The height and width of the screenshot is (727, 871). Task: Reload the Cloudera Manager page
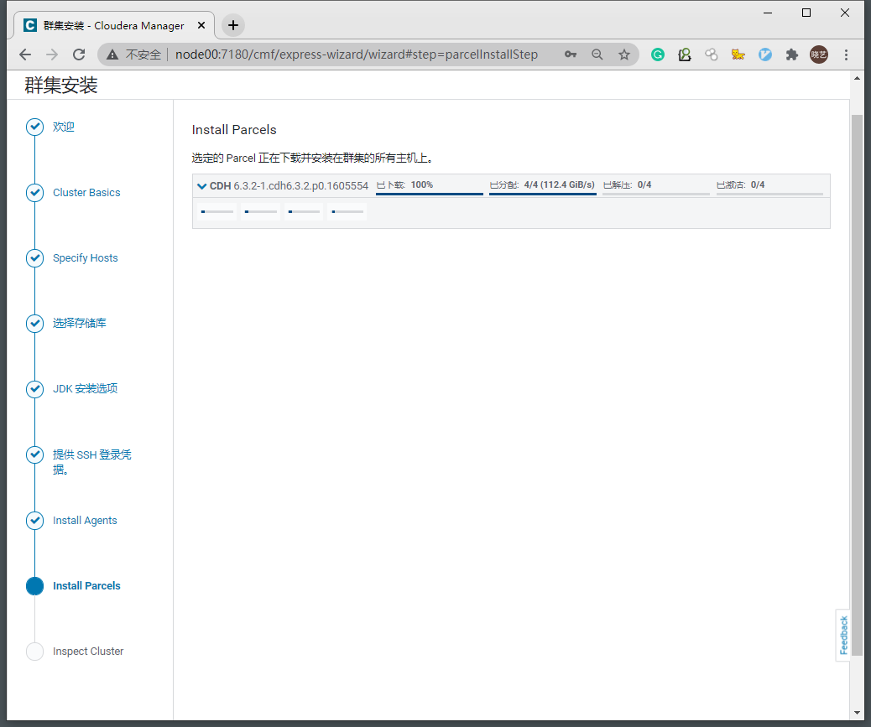tap(79, 55)
